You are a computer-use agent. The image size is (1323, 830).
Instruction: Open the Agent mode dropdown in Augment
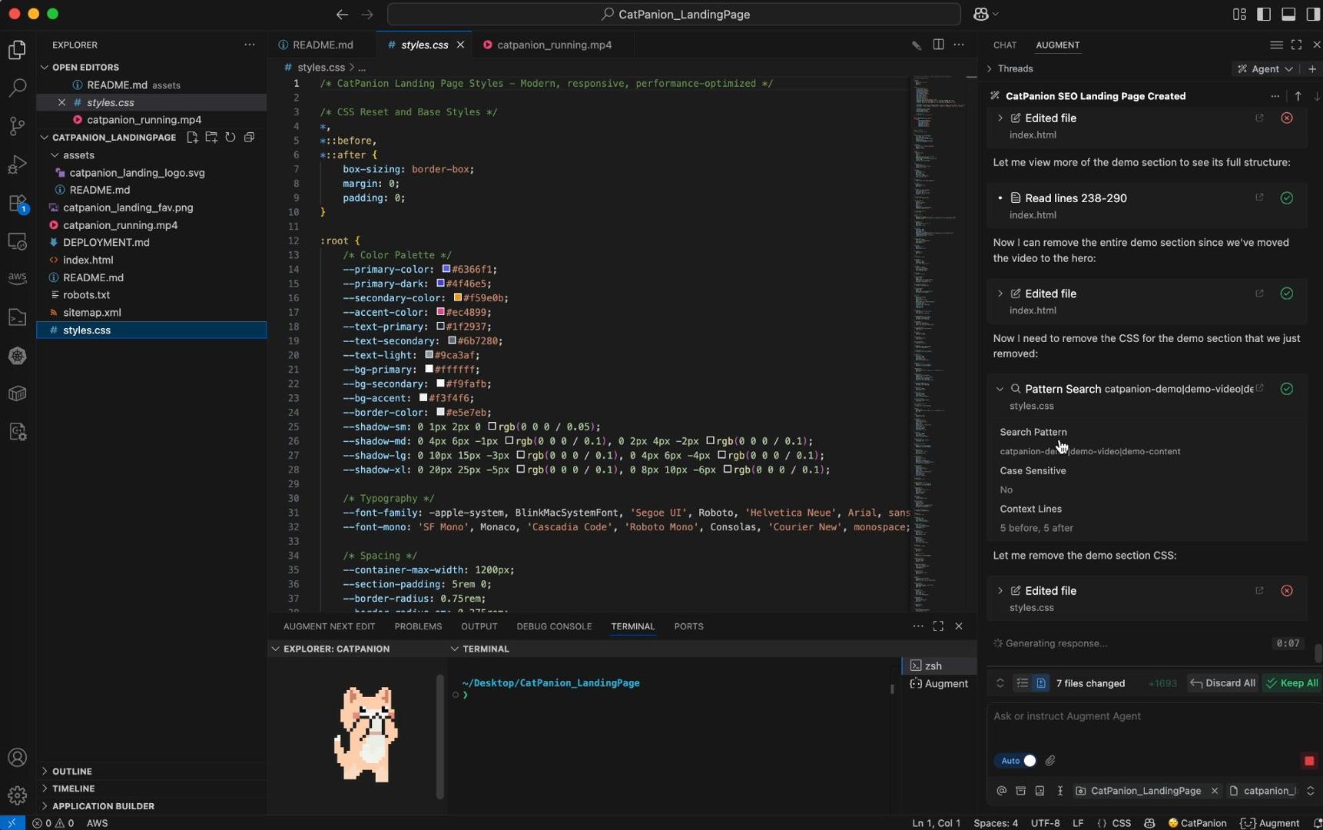click(x=1264, y=69)
